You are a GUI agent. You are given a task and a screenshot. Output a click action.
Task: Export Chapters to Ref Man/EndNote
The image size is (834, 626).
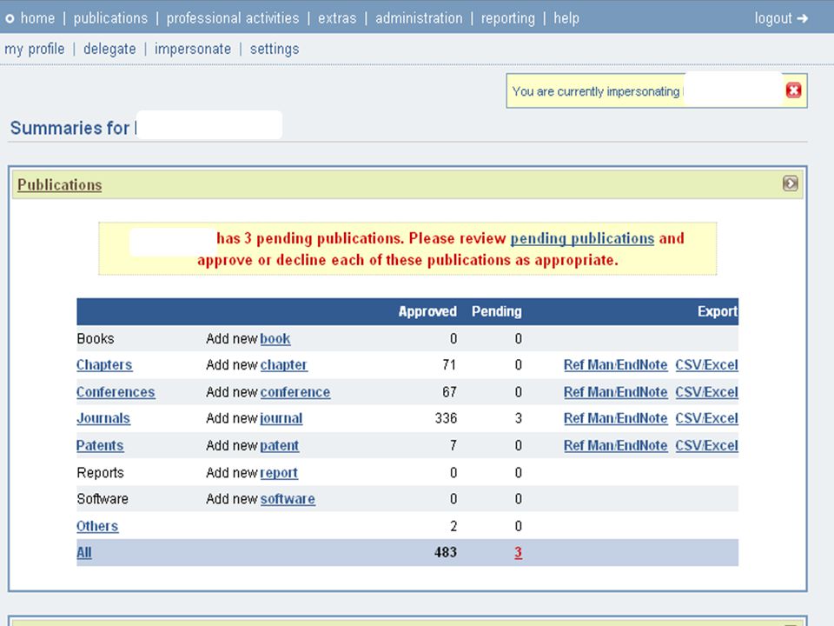coord(615,365)
